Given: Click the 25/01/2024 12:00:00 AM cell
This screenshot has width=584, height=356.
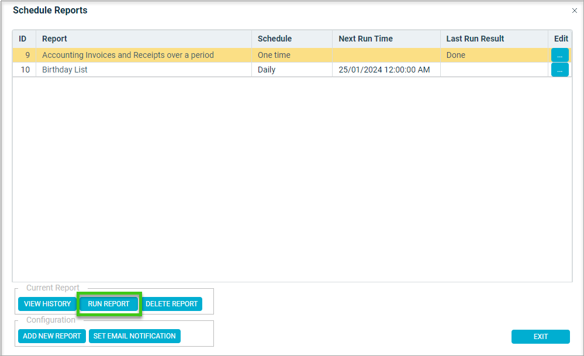Looking at the screenshot, I should point(386,70).
